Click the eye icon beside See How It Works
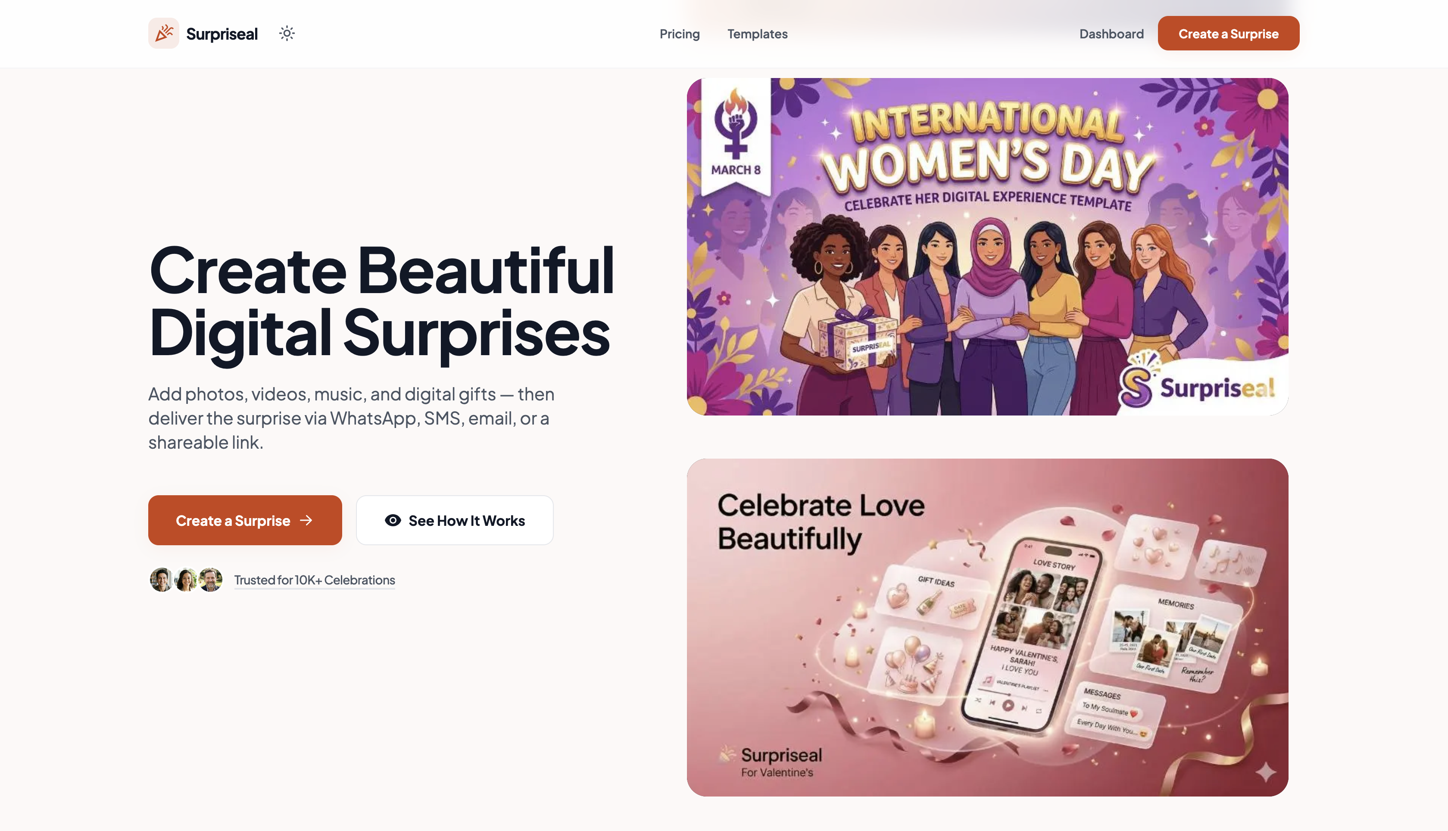 (393, 520)
